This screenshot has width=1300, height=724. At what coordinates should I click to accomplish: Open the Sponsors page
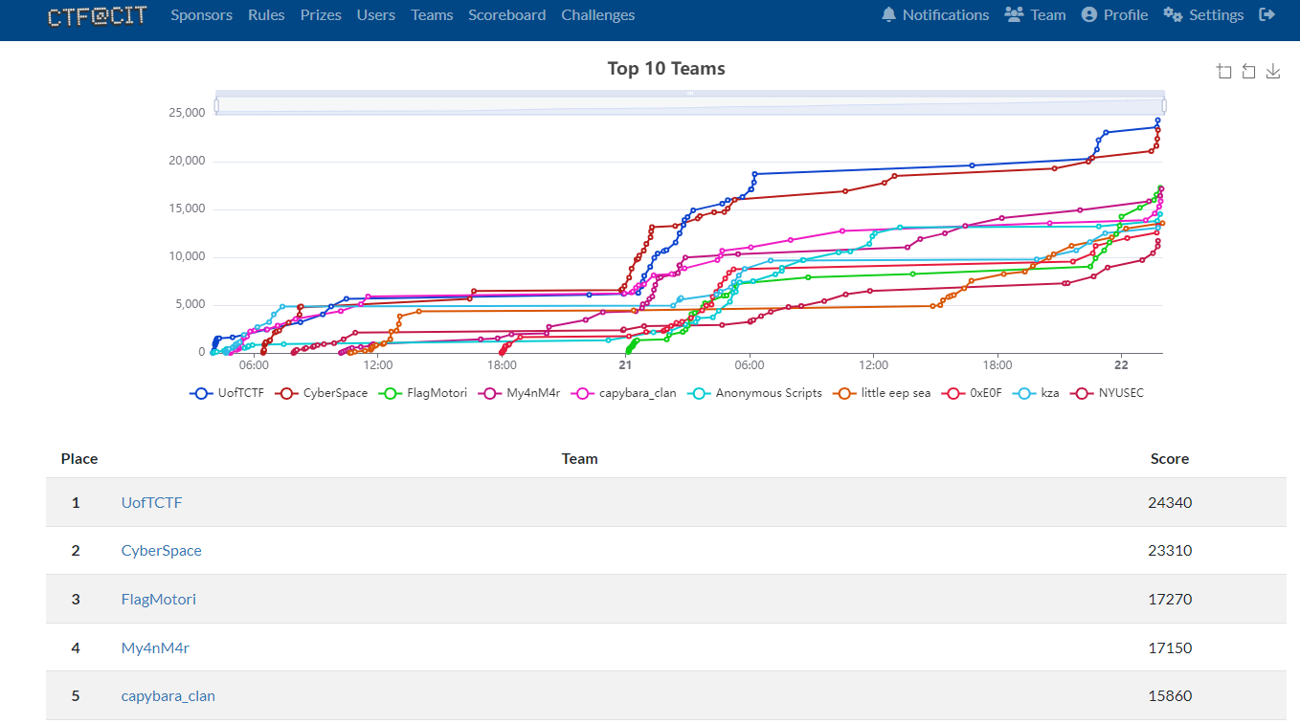coord(201,15)
